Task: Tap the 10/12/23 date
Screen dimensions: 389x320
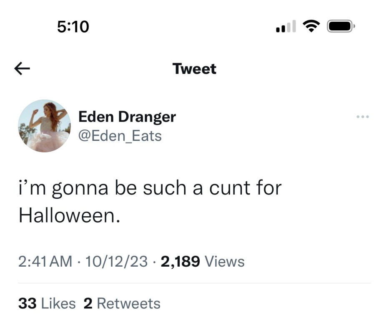Action: (x=116, y=262)
